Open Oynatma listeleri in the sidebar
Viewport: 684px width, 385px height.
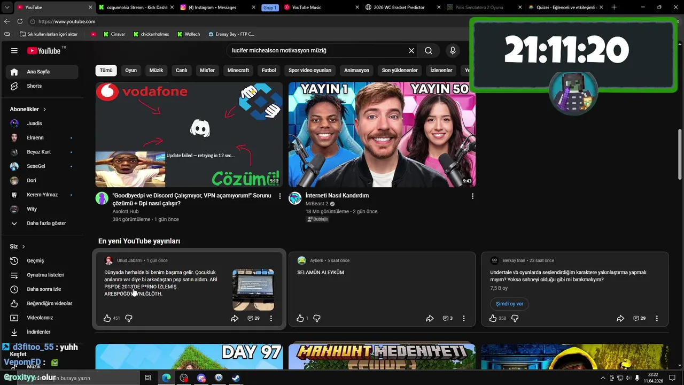point(42,275)
